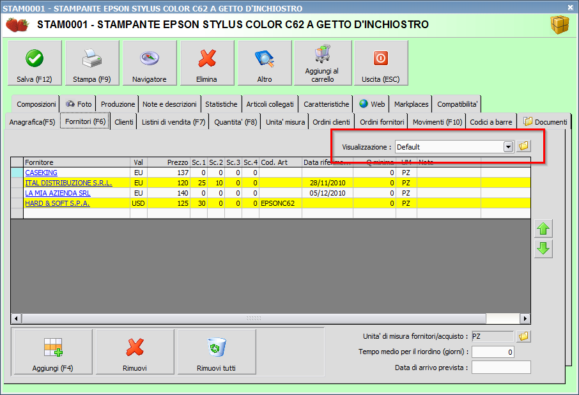Select the Fornitori (F6) tab
Screen dimensions: 579x395
pos(85,121)
